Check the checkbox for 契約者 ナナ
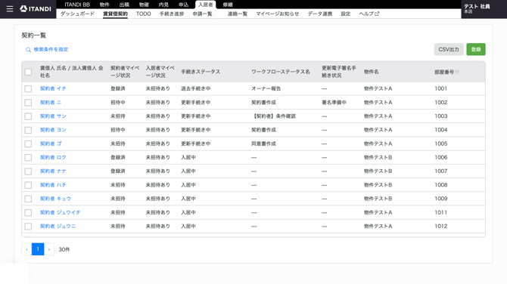 click(x=28, y=171)
